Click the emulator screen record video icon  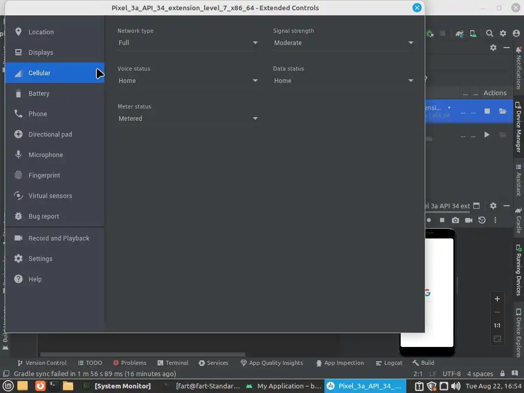pyautogui.click(x=469, y=220)
